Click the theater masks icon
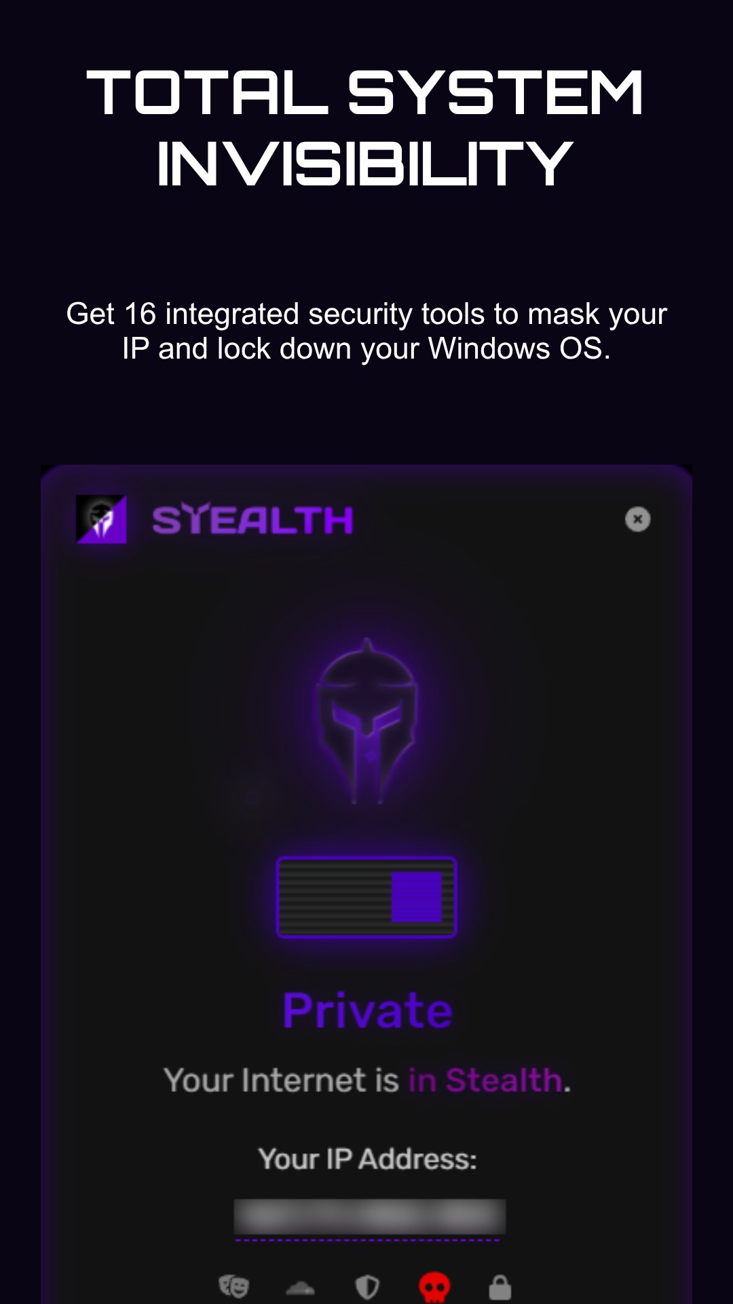The height and width of the screenshot is (1304, 733). point(233,1286)
